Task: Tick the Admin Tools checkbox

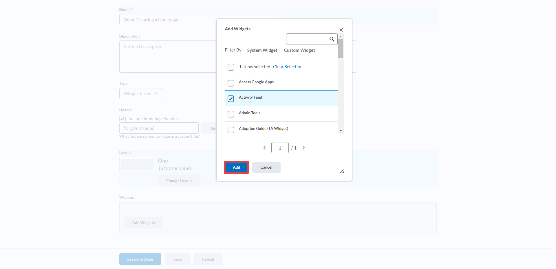Action: pyautogui.click(x=231, y=114)
